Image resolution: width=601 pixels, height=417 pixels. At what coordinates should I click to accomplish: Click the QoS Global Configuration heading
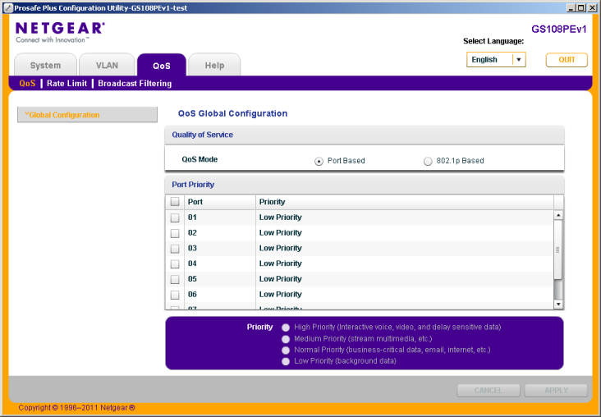point(232,113)
